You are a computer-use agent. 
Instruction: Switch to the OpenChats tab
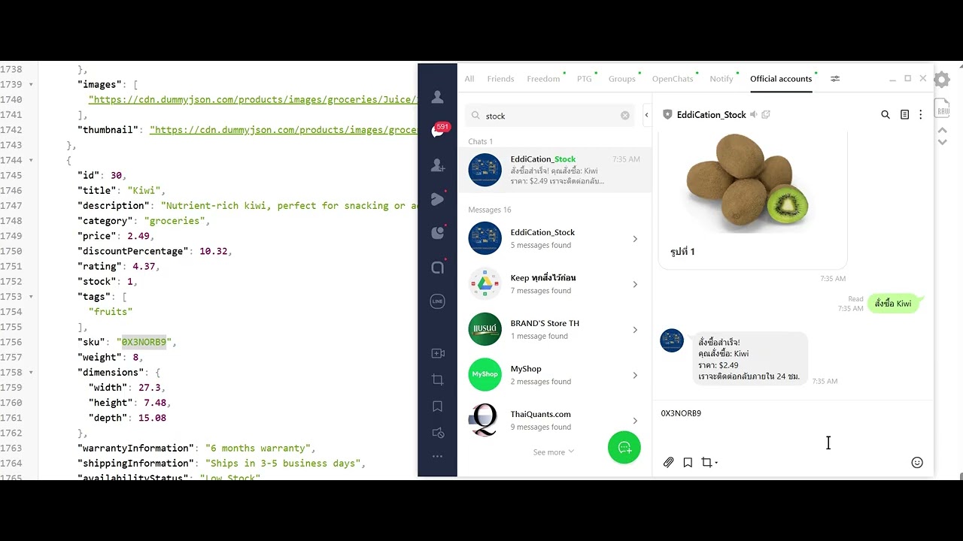673,79
